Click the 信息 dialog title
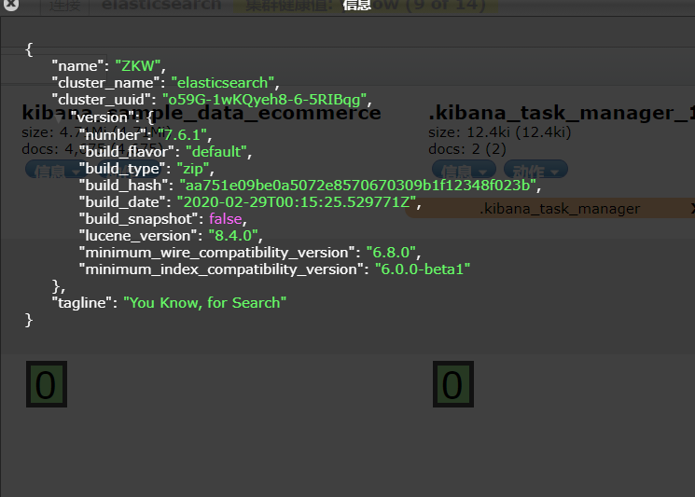 pyautogui.click(x=356, y=6)
